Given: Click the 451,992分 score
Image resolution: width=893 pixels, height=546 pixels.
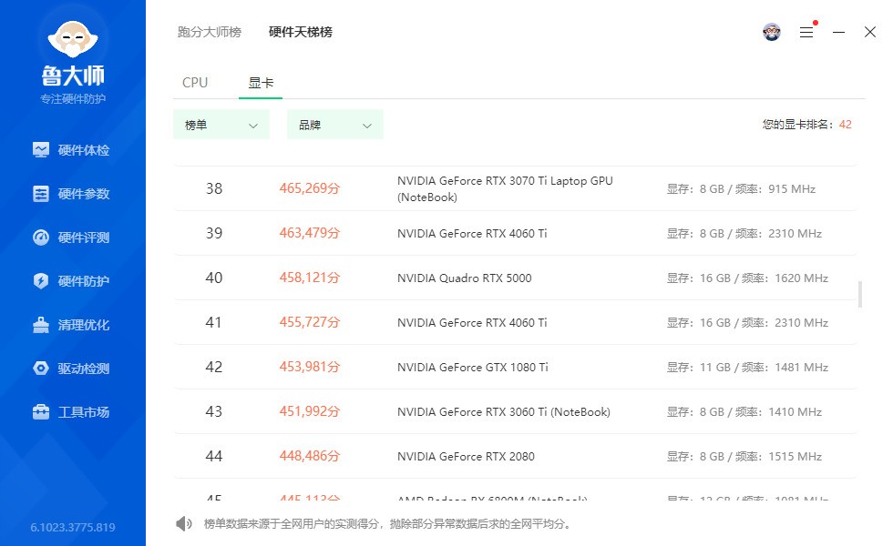Looking at the screenshot, I should click(x=309, y=411).
